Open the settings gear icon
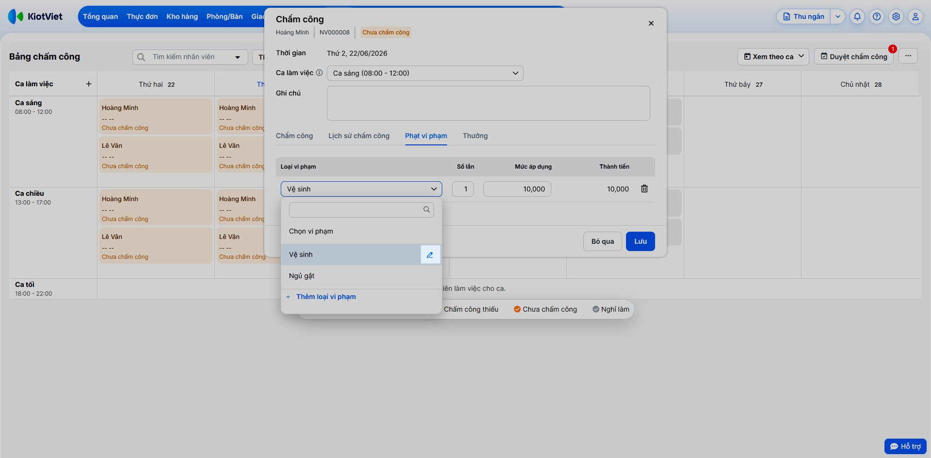Viewport: 931px width, 458px height. coord(896,16)
